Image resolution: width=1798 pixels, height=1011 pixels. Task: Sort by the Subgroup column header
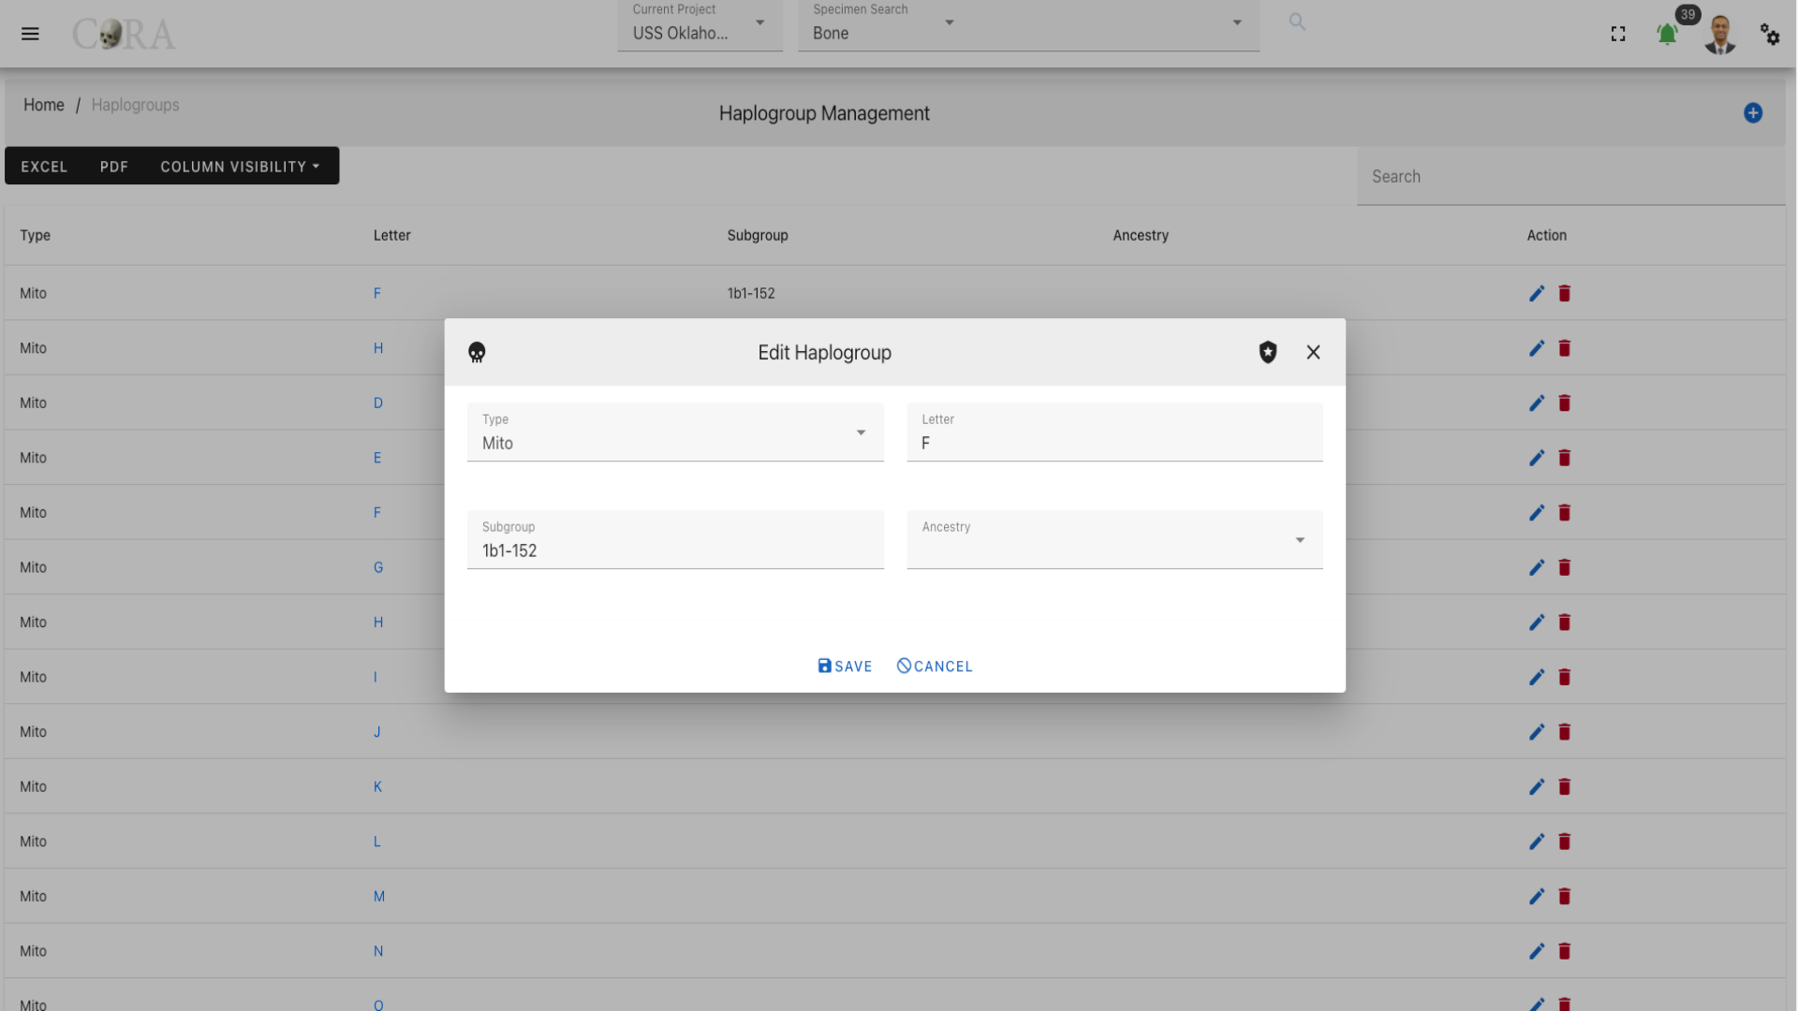coord(758,236)
